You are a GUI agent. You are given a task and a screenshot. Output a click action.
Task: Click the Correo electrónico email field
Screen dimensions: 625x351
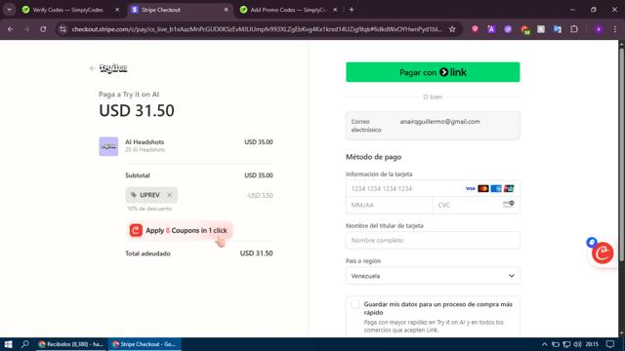pos(433,126)
